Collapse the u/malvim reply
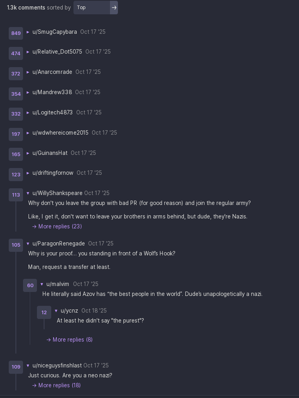 (42, 284)
